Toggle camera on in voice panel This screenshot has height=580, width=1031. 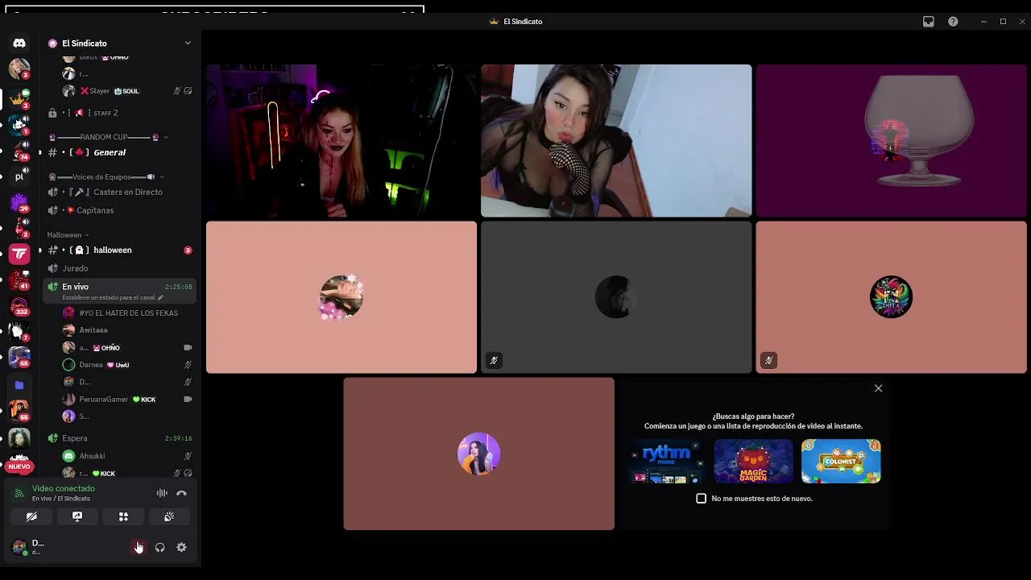(x=31, y=516)
